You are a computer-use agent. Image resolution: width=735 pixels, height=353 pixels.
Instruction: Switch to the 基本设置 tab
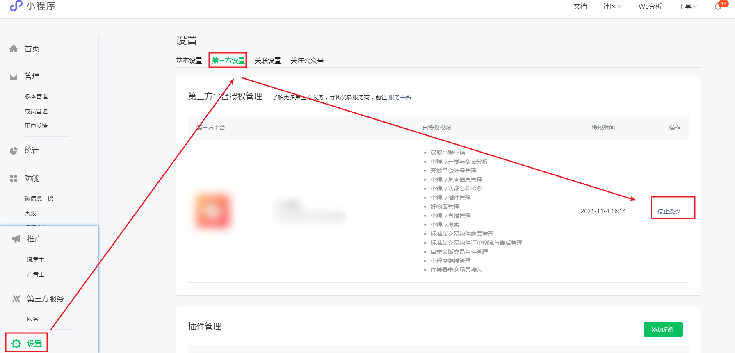click(189, 61)
